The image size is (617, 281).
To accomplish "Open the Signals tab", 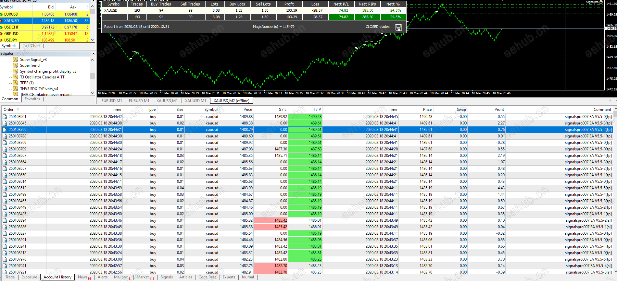I will [167, 277].
